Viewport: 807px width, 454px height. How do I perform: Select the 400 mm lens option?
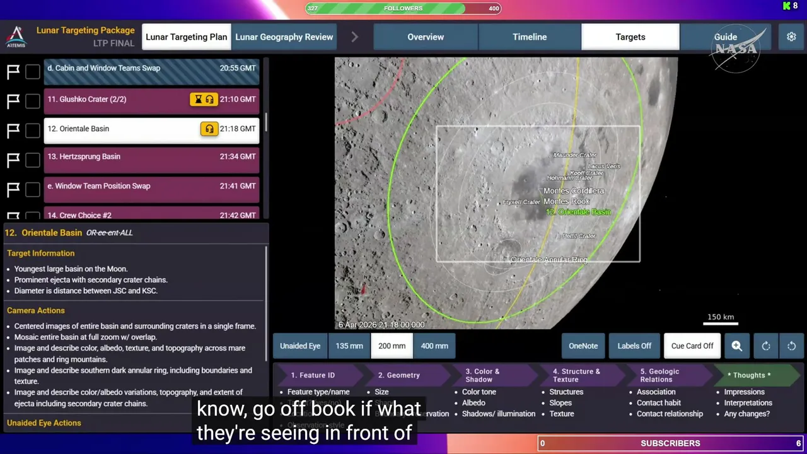[x=435, y=346]
